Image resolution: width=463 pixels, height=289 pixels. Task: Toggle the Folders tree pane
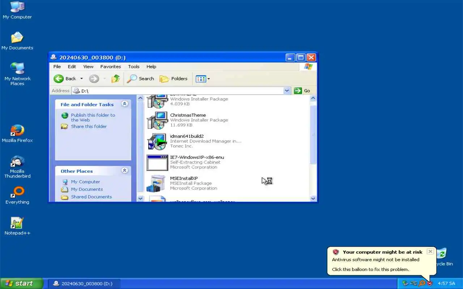(x=174, y=78)
